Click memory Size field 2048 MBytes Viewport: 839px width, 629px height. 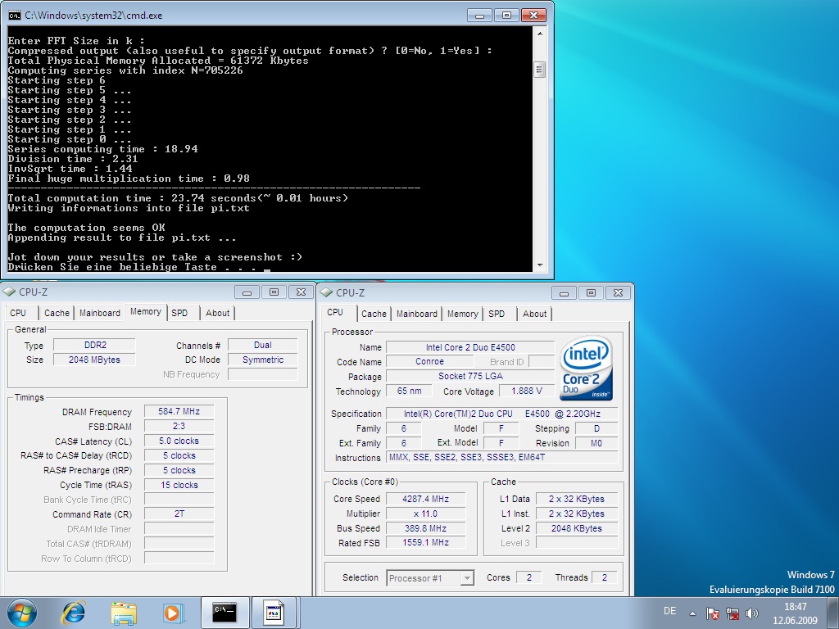coord(95,360)
